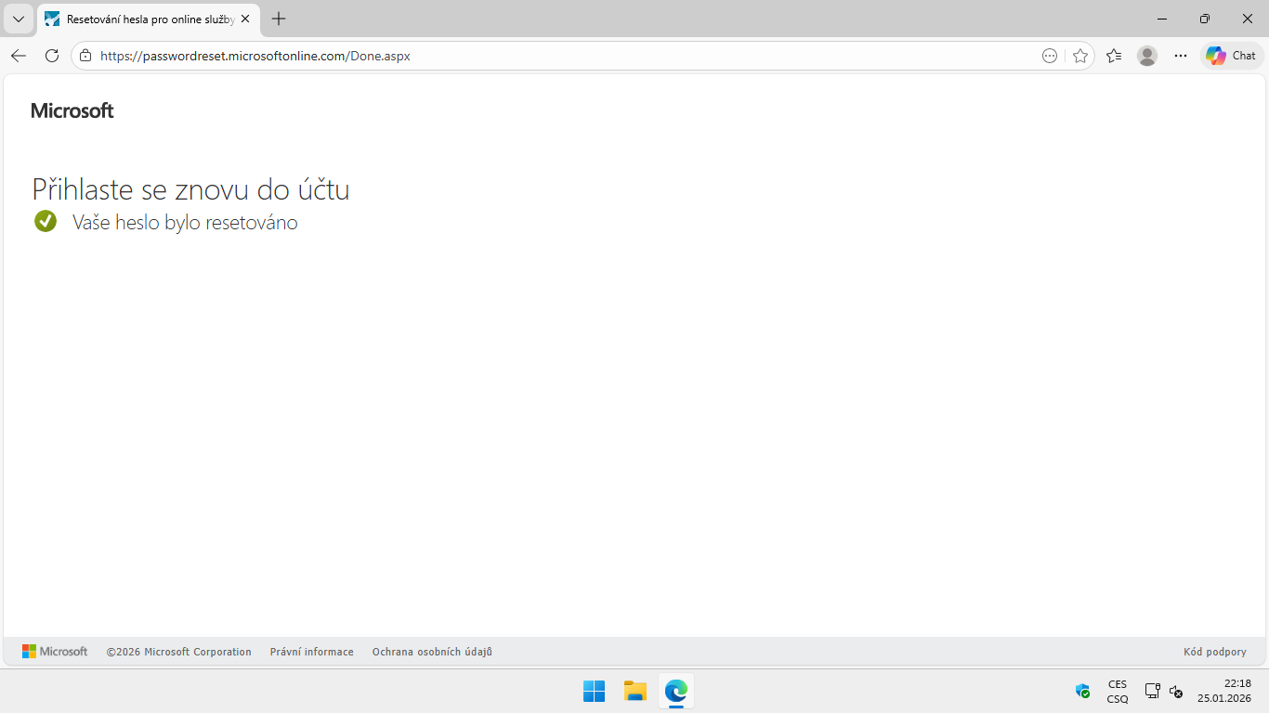1269x713 pixels.
Task: Open the Právní informace link
Action: coord(311,651)
